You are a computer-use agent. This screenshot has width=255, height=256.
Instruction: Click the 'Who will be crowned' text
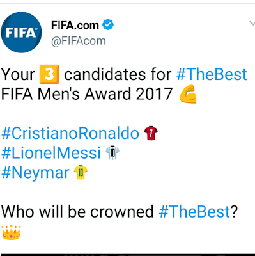click(x=77, y=212)
